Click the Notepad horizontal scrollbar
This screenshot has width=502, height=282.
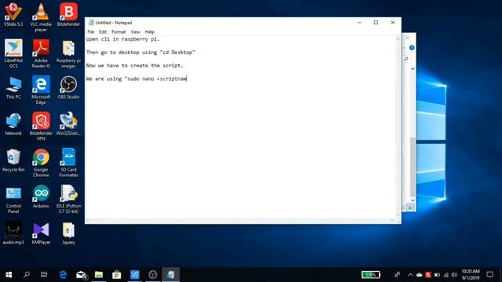click(240, 221)
